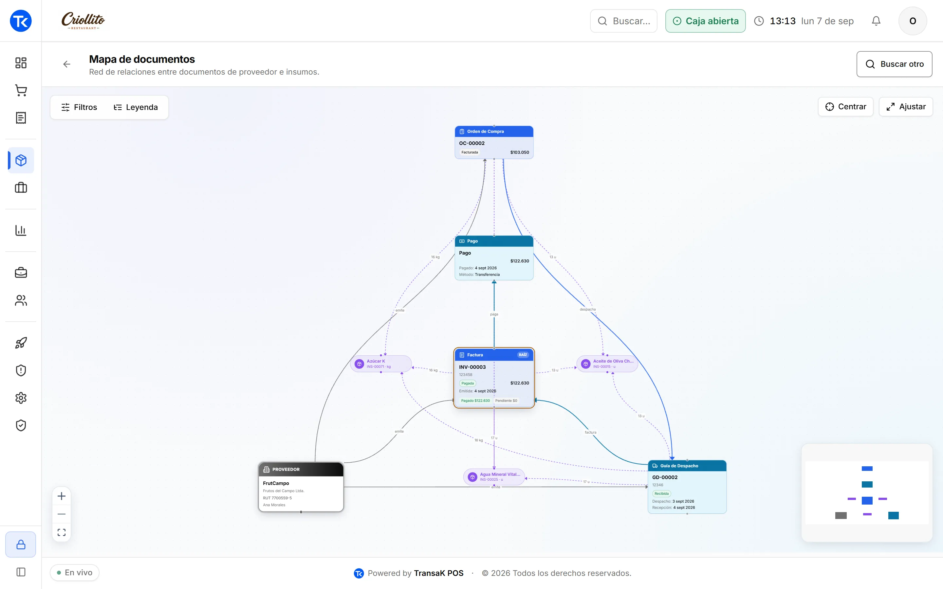Click the Centrar button

pyautogui.click(x=845, y=107)
